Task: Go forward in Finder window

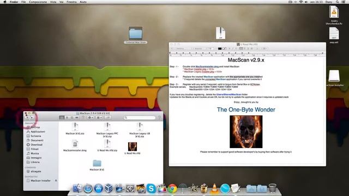Action: (x=32, y=118)
